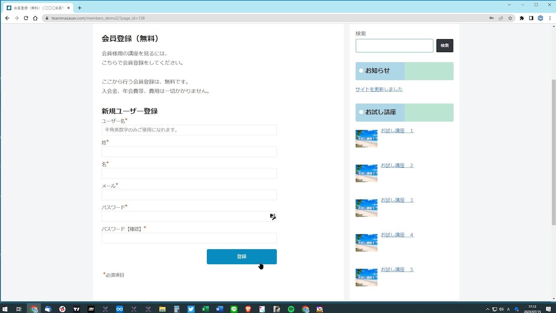Viewport: 556px width, 313px height.
Task: Focus the メール input field
Action: [x=189, y=195]
